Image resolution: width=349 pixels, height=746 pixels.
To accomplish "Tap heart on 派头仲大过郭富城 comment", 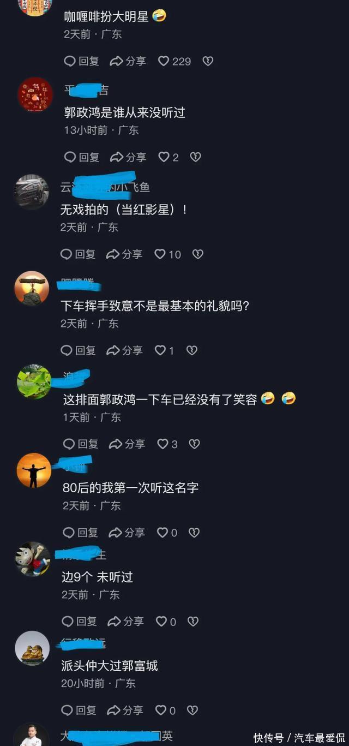I will point(166,711).
